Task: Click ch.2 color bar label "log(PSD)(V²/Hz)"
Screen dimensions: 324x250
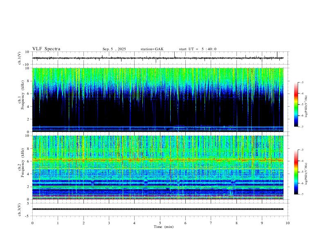Action: tap(306, 174)
